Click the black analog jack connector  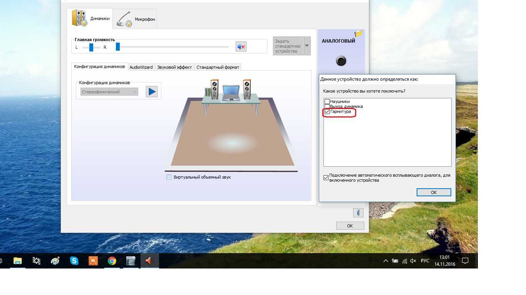pyautogui.click(x=341, y=61)
